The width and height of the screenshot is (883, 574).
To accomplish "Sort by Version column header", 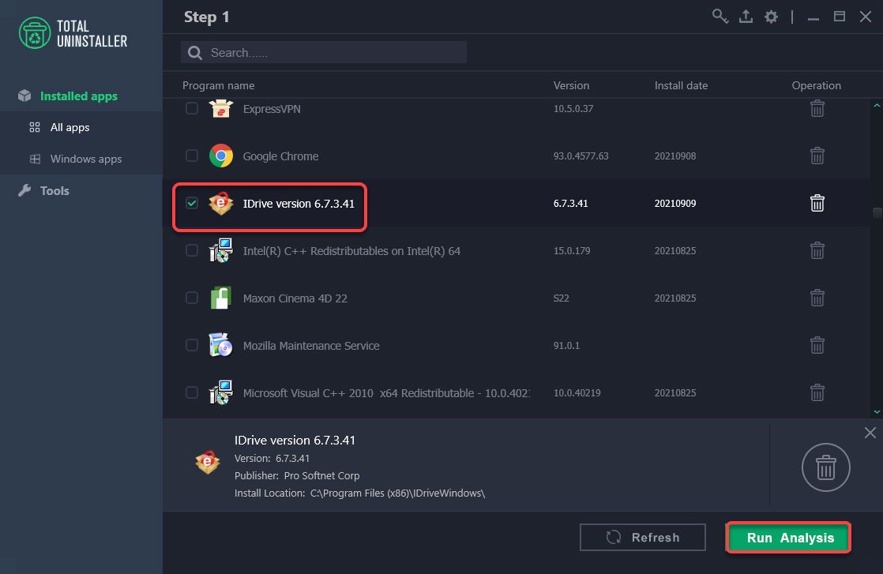I will tap(571, 85).
